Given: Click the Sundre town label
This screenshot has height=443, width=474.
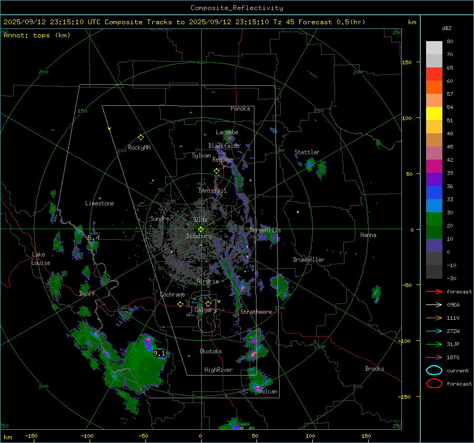Looking at the screenshot, I should point(160,218).
